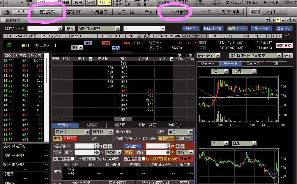Click the pink 銘柄登録 button
Viewport: 297px width, 184px height.
pyautogui.click(x=284, y=46)
